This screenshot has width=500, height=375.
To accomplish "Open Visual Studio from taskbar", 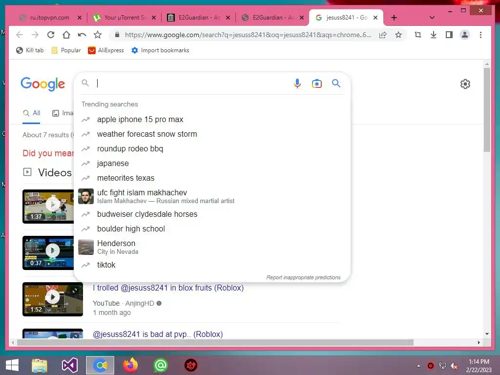I will 69,365.
